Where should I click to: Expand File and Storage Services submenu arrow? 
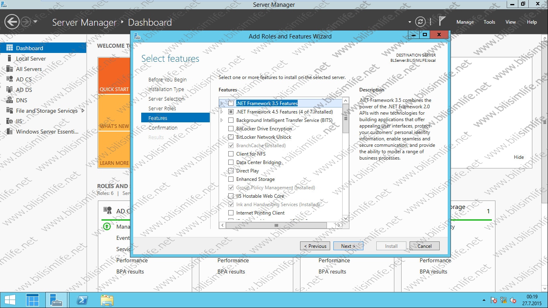[83, 111]
